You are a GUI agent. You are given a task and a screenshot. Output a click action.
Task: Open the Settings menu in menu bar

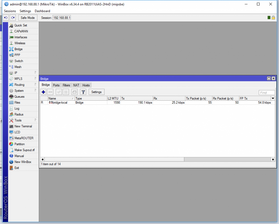pos(25,11)
